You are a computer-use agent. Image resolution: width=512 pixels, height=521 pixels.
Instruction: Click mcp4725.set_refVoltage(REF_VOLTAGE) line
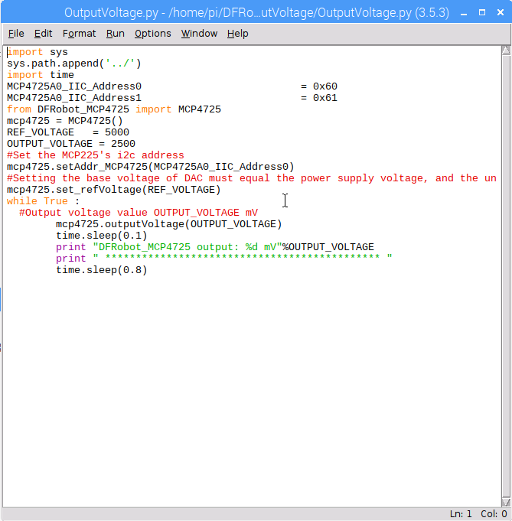(114, 190)
